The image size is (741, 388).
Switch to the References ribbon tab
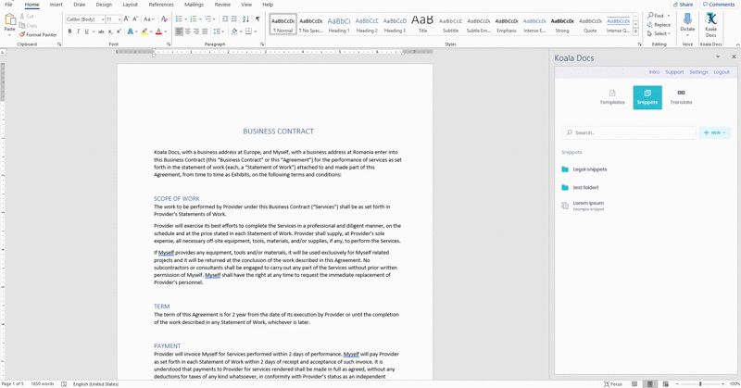tap(161, 5)
